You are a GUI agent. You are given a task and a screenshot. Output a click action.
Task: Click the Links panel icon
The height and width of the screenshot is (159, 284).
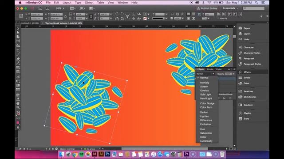click(x=241, y=39)
